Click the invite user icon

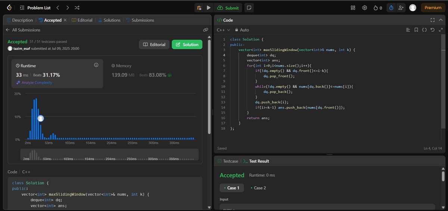(401, 7)
